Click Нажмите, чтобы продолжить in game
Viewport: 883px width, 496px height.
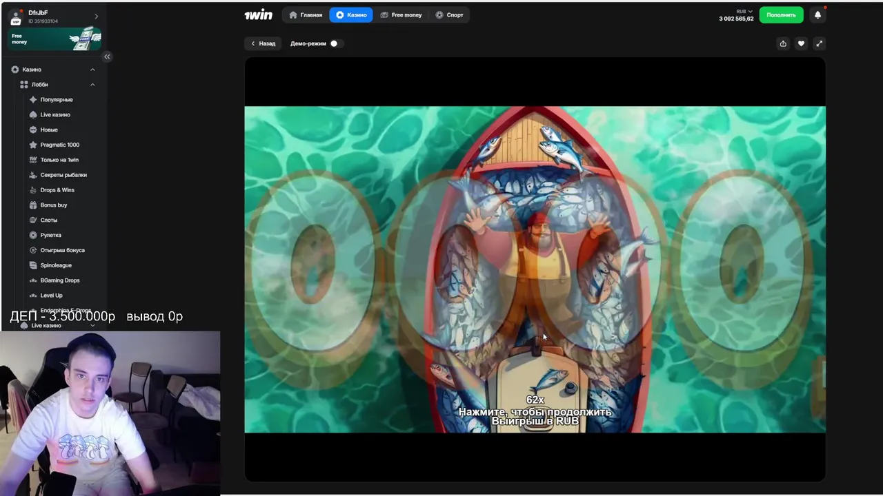pos(535,412)
